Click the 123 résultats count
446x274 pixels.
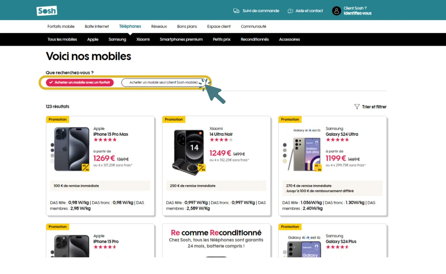pyautogui.click(x=58, y=107)
